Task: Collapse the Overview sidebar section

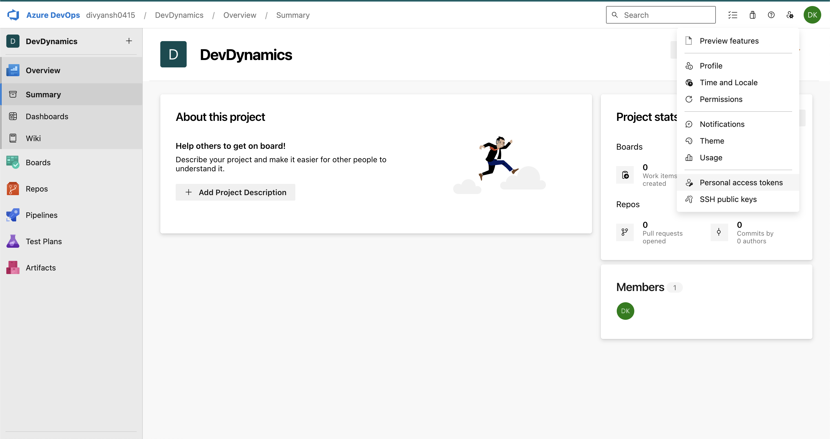Action: click(x=72, y=70)
